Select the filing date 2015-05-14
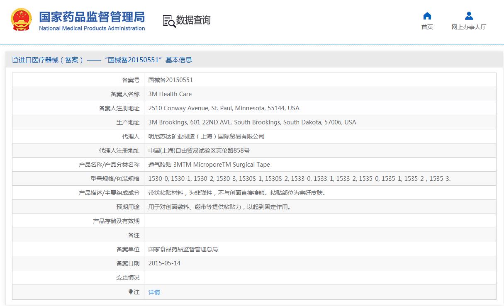504x306 pixels. click(x=164, y=263)
